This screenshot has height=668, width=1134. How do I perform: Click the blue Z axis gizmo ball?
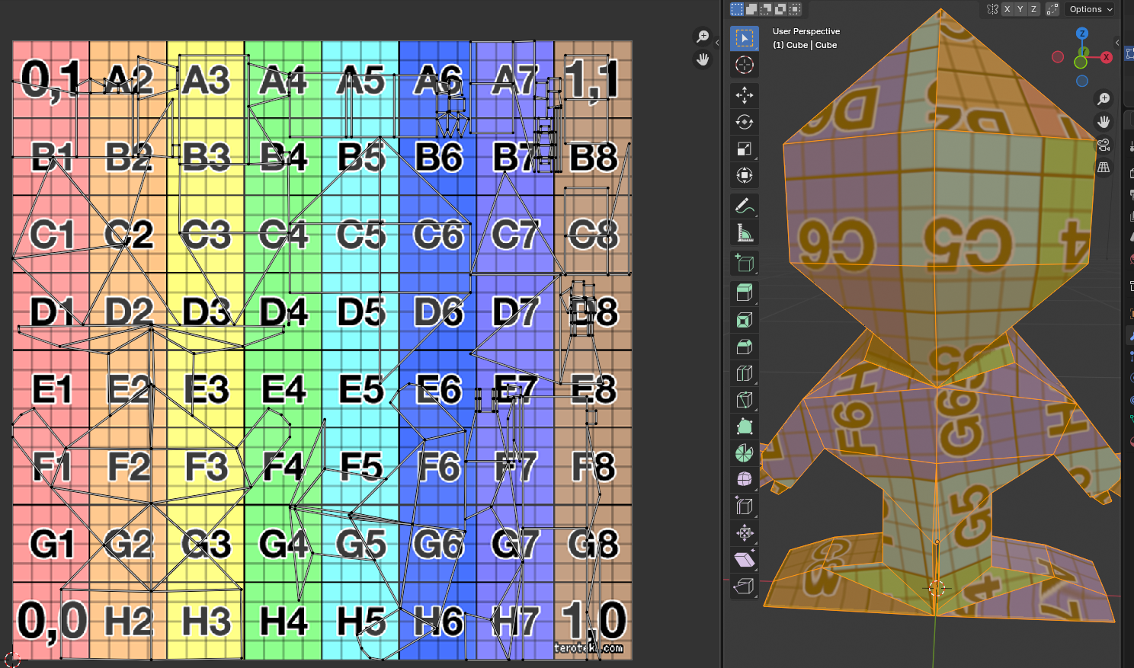tap(1082, 34)
